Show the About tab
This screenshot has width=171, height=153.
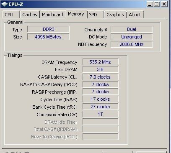click(x=135, y=15)
